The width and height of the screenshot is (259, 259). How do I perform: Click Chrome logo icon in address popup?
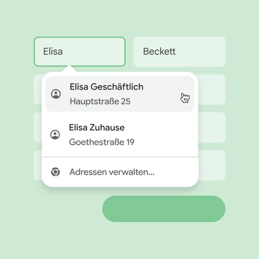tap(55, 172)
